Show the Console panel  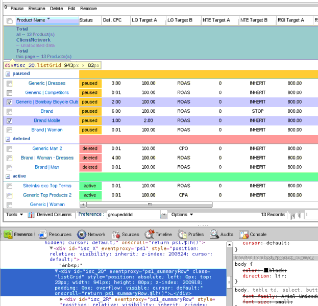(253, 235)
